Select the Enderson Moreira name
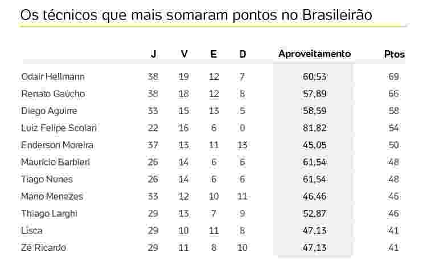Image resolution: width=427 pixels, height=268 pixels. coord(57,145)
